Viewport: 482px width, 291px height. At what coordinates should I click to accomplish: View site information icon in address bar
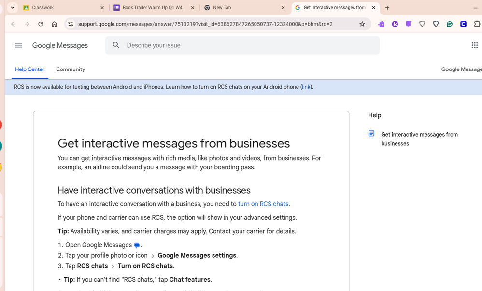click(71, 24)
